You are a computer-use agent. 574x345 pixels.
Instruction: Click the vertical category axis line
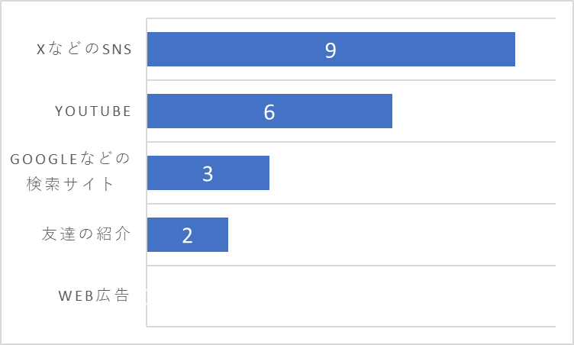point(147,172)
